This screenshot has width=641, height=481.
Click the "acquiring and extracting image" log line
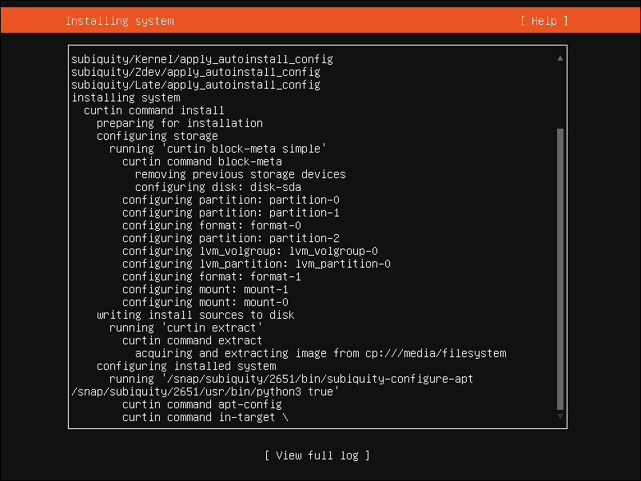[320, 353]
